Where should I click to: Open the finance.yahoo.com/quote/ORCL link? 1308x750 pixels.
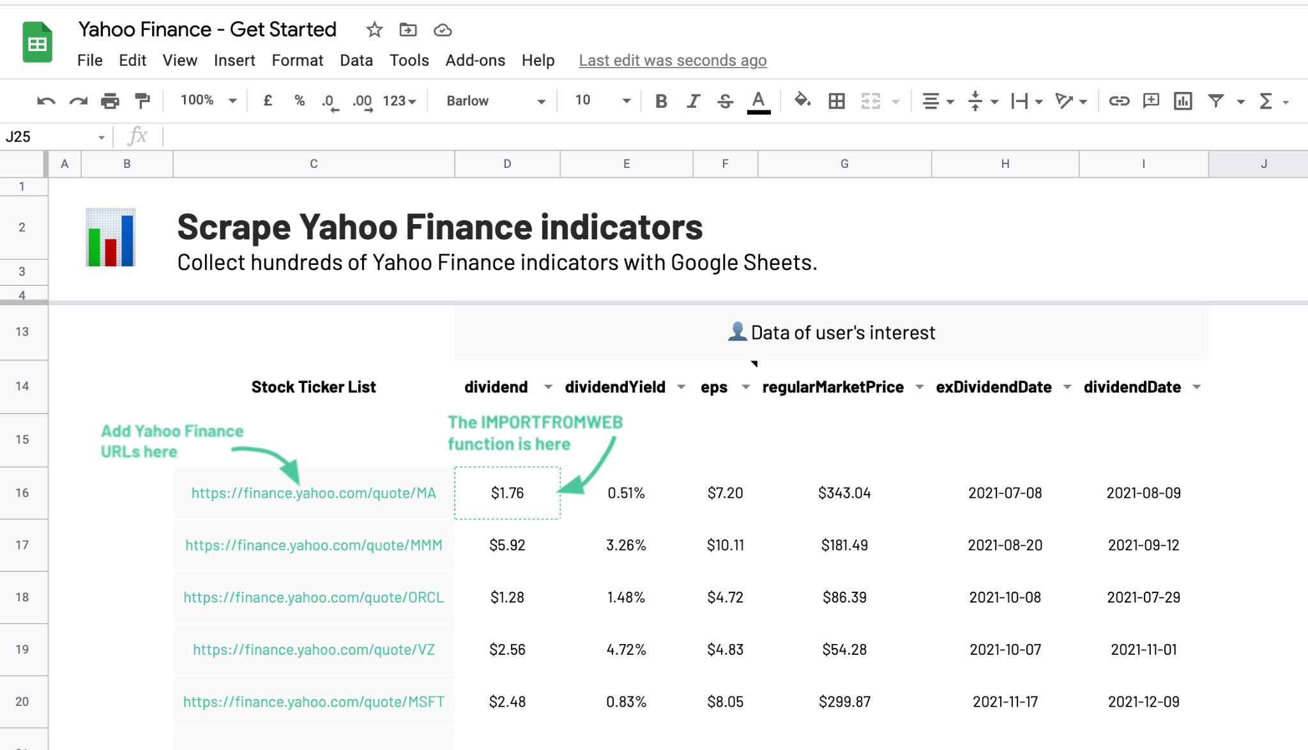(314, 597)
